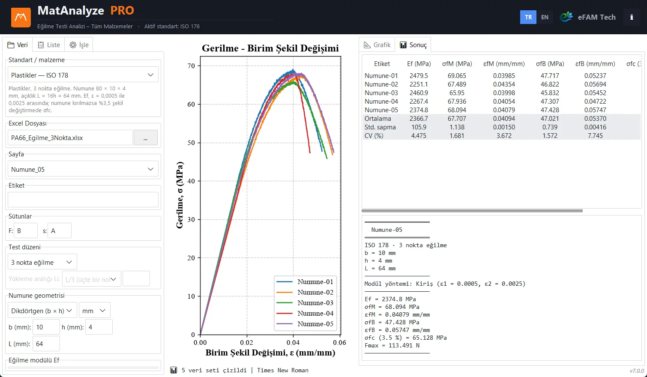Click the v7.0.0 version label

637,371
